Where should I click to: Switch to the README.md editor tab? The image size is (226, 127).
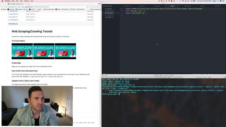218,6
